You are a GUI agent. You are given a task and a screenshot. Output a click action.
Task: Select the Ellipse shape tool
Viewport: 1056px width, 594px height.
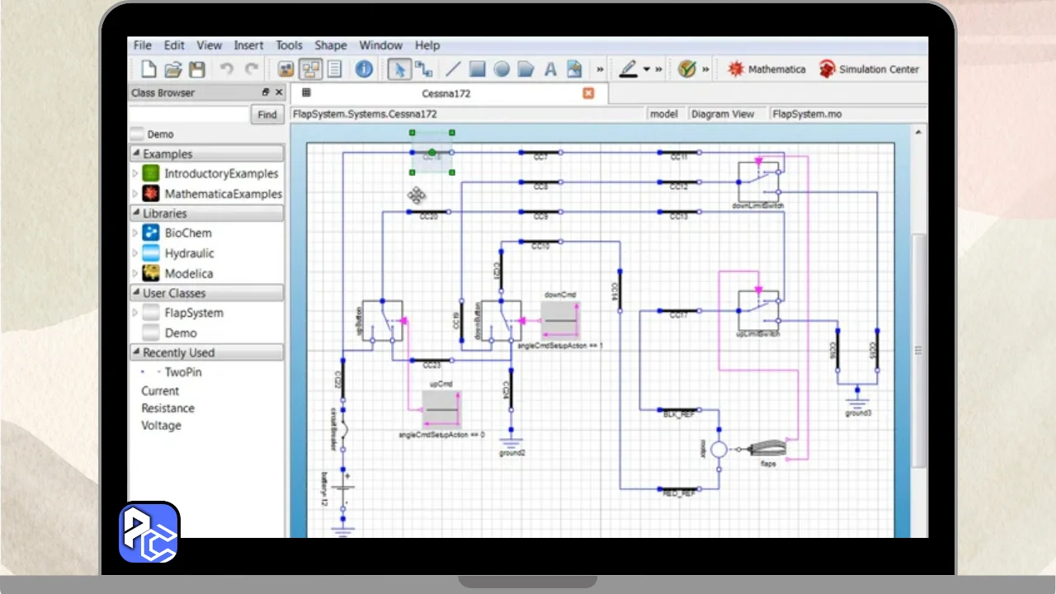501,69
